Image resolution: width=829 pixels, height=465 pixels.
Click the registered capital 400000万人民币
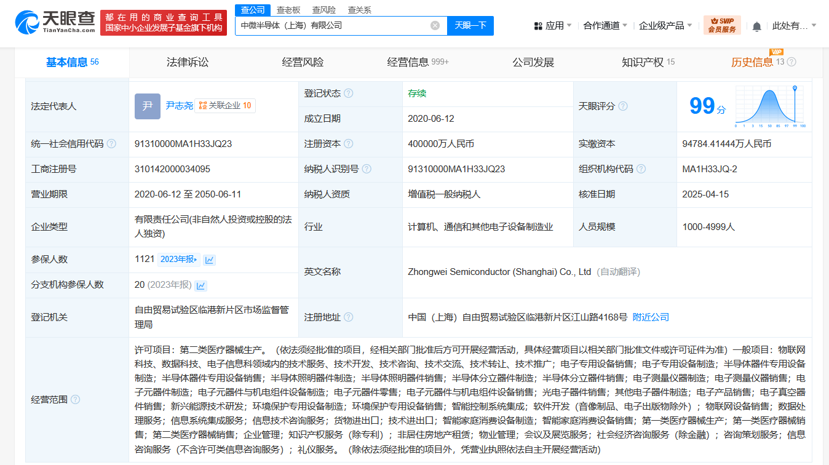point(441,144)
